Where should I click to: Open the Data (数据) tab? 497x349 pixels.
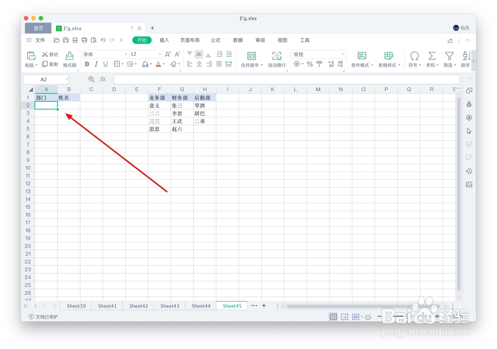[x=238, y=40]
